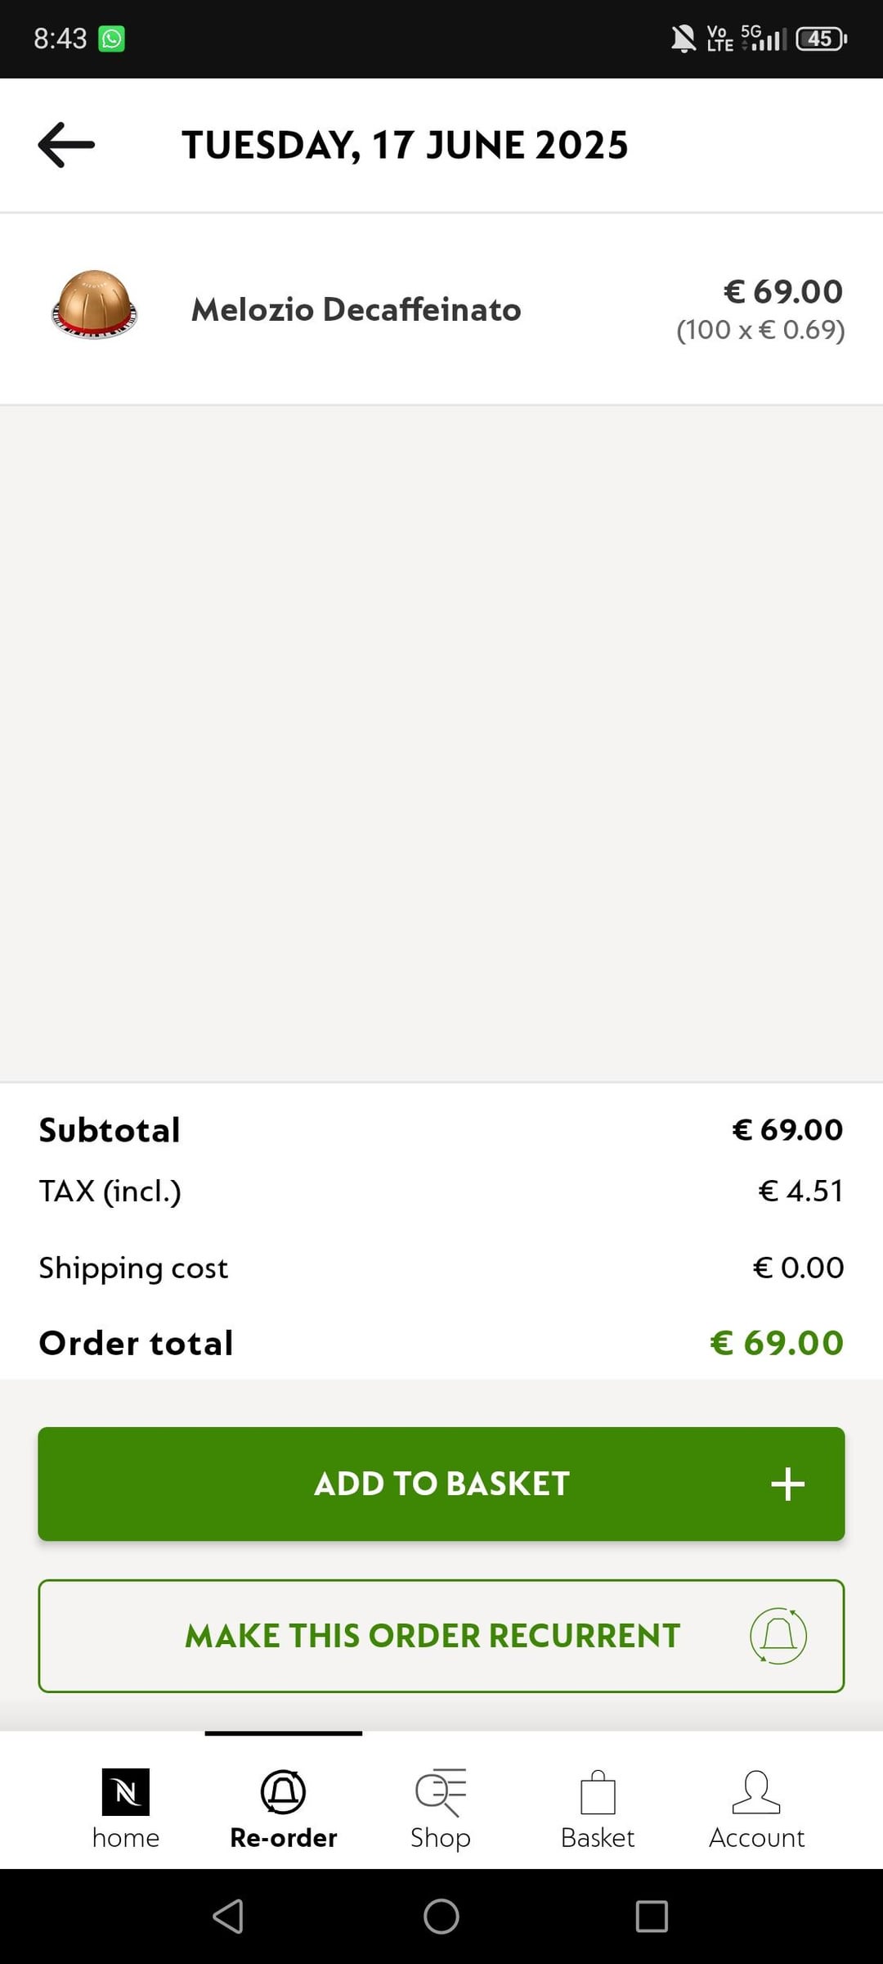Tap the WhatsApp notification icon
This screenshot has height=1964, width=883.
[x=112, y=38]
